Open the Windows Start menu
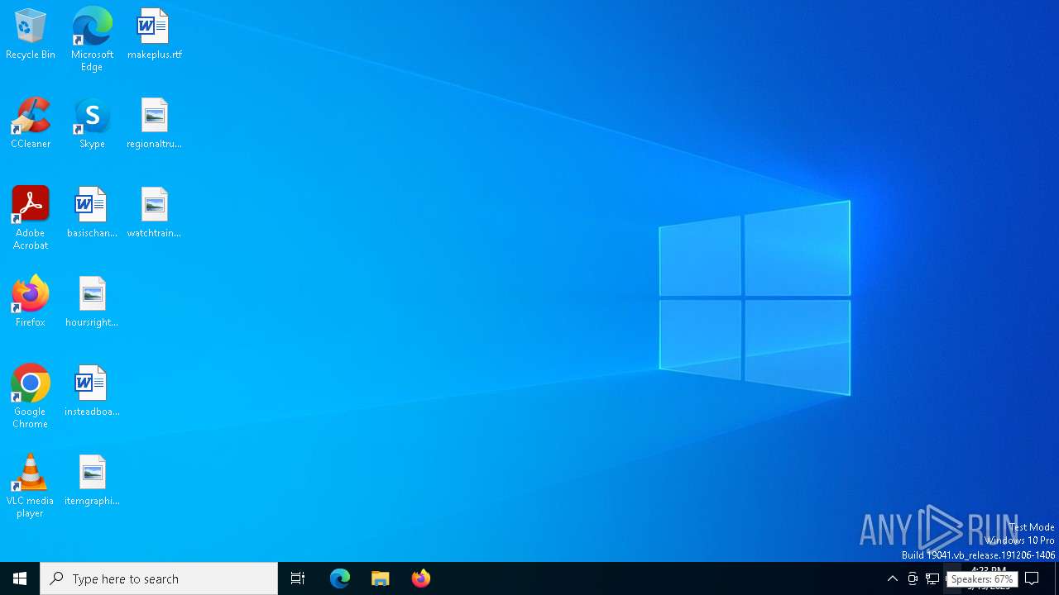The height and width of the screenshot is (595, 1059). click(x=20, y=578)
